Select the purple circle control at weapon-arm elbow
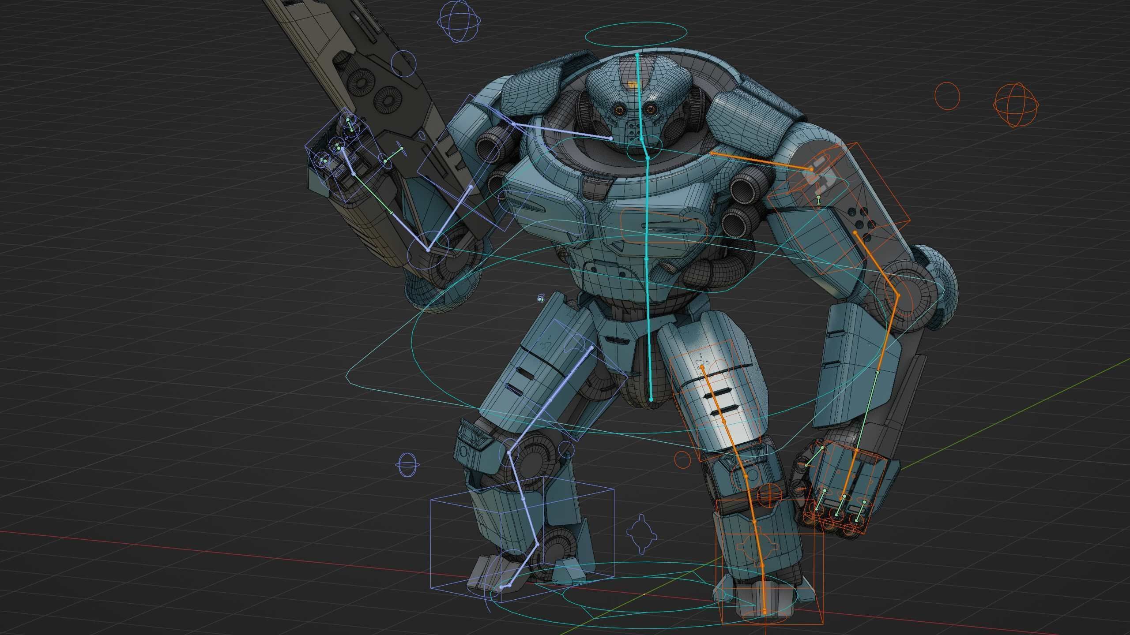This screenshot has height=635, width=1130. tap(428, 249)
